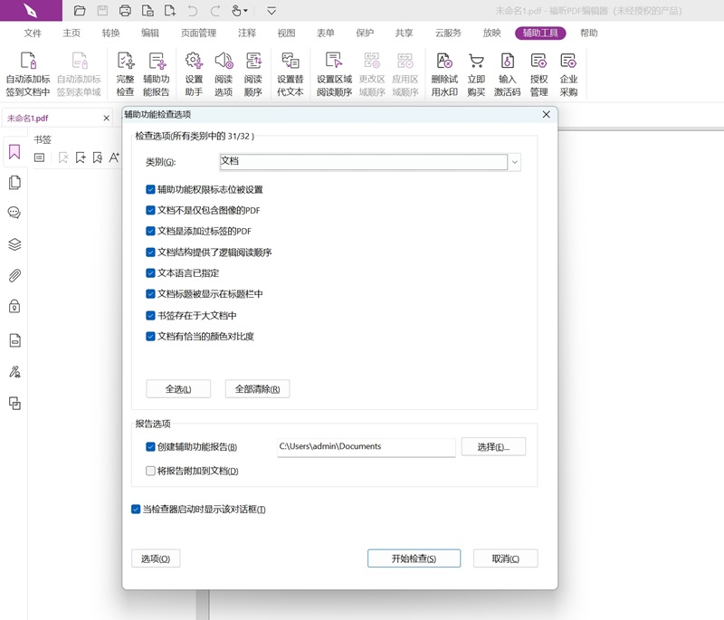Click the report save path input field
The height and width of the screenshot is (620, 724).
point(366,447)
